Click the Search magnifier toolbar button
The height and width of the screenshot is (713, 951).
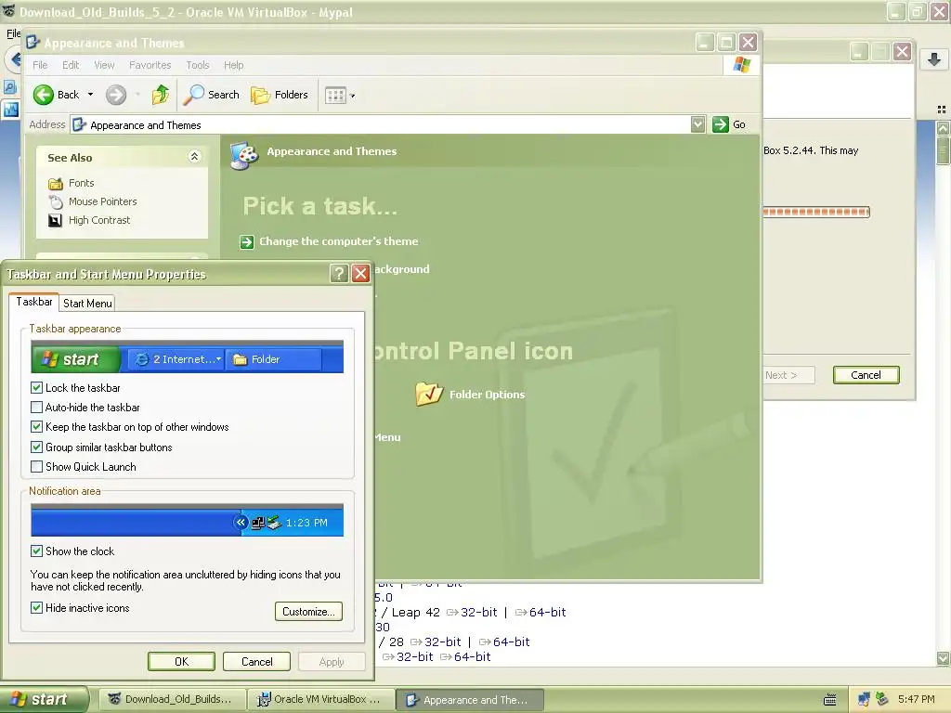pos(212,95)
